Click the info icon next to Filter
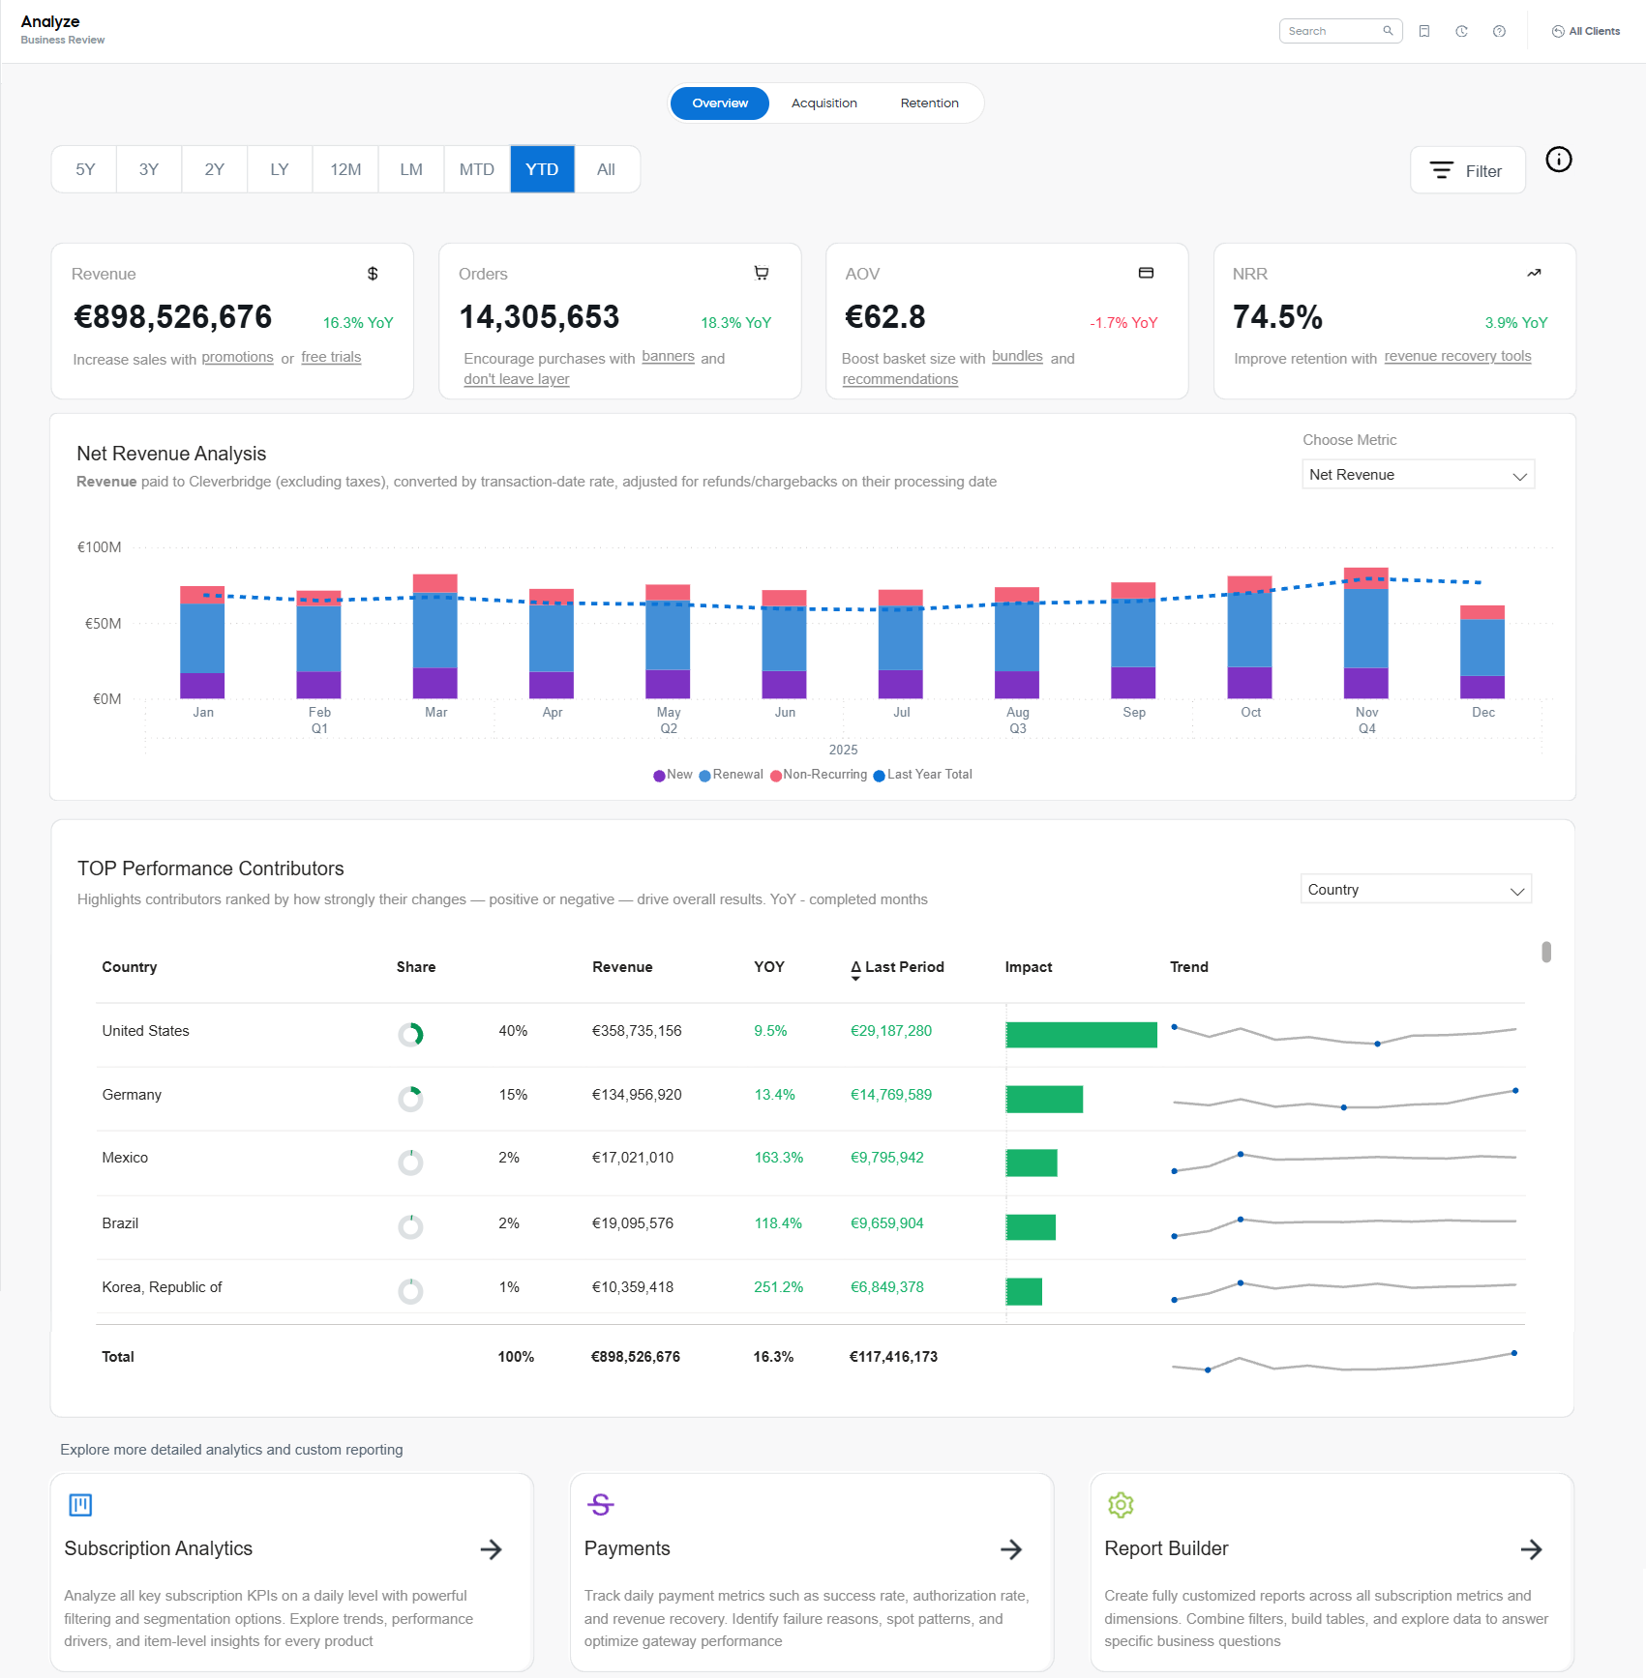 (1559, 160)
